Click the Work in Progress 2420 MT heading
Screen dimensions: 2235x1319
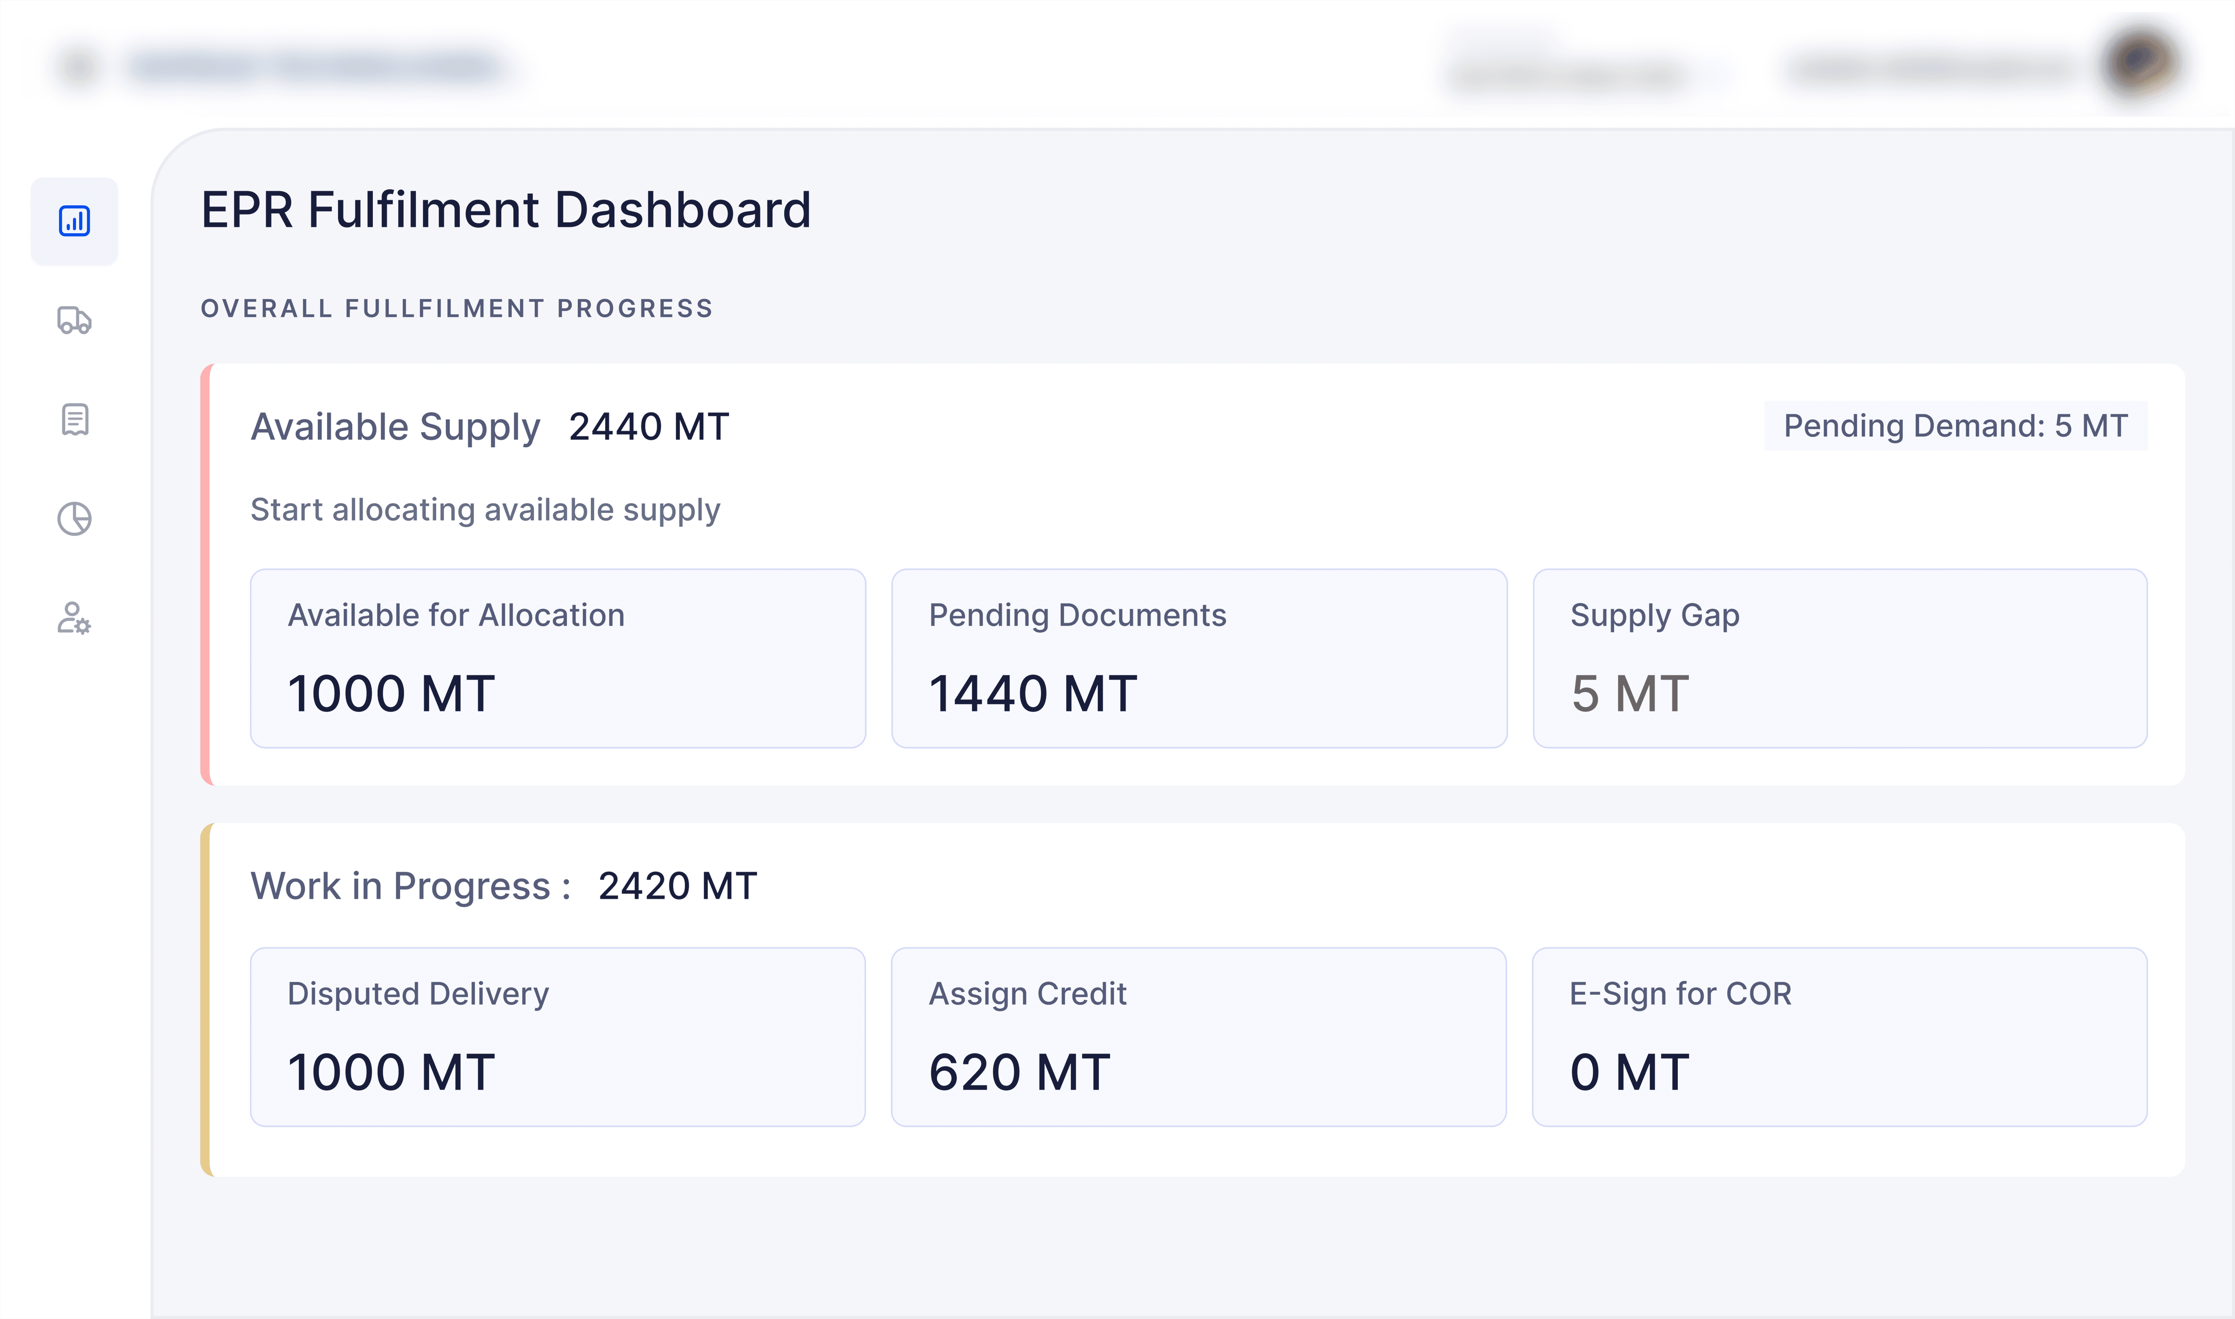coord(503,886)
